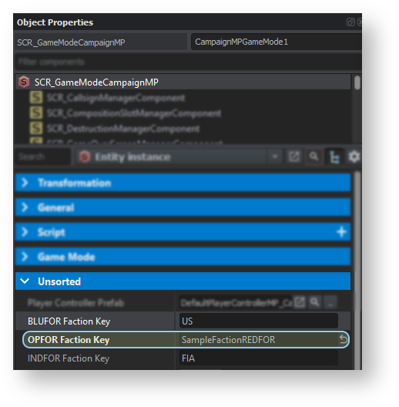The height and width of the screenshot is (407, 399).
Task: Open the Entity instance dropdown
Action: pos(275,156)
